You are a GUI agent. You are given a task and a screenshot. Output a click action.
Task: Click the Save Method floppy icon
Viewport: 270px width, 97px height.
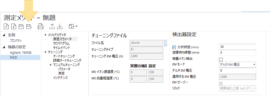click(21, 27)
